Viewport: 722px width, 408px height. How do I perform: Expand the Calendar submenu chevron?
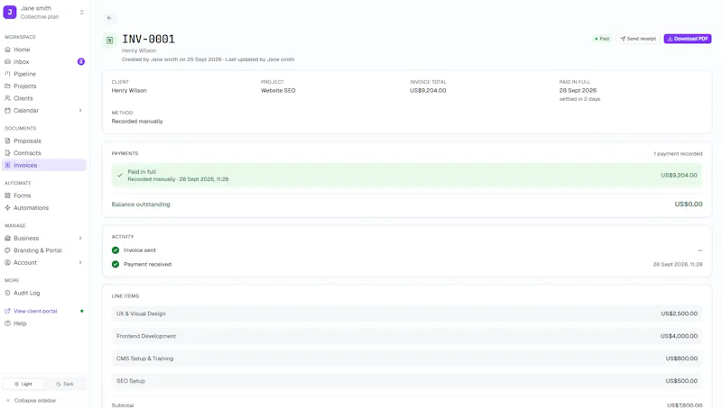(x=80, y=110)
